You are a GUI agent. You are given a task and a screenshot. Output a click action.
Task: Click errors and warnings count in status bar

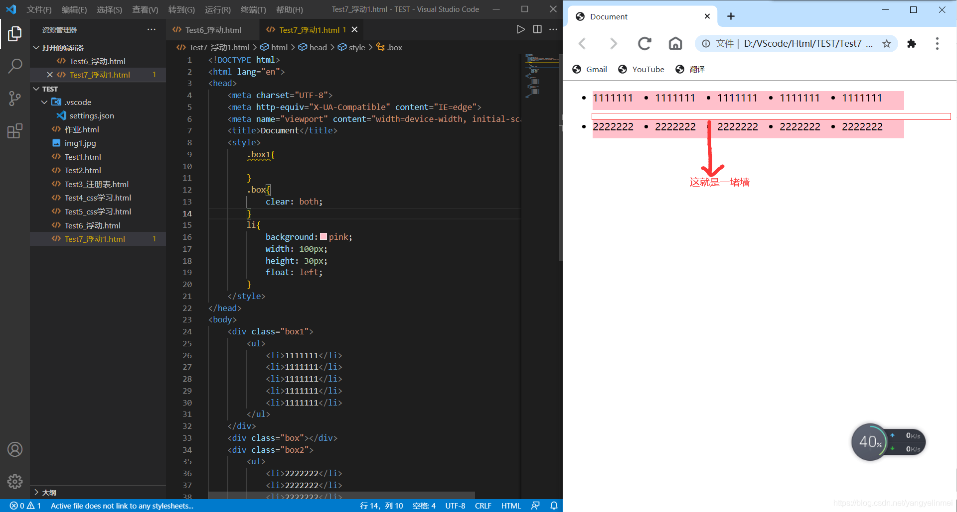click(25, 506)
